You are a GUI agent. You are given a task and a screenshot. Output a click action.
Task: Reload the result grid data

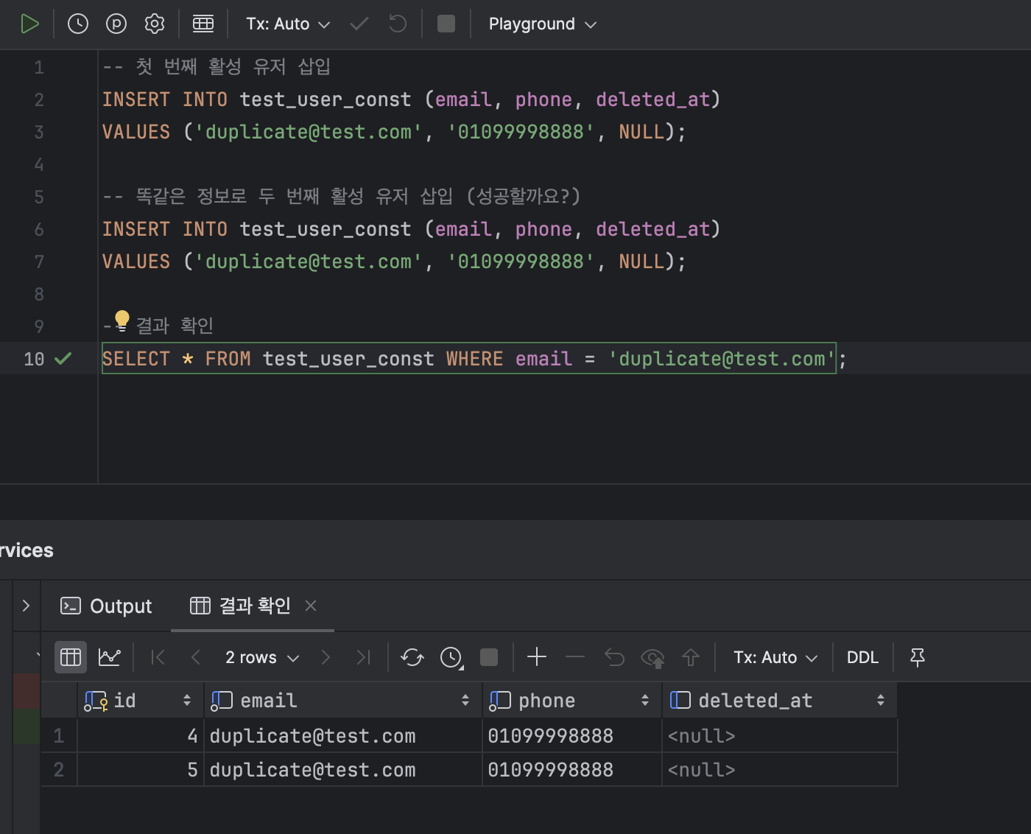point(412,656)
